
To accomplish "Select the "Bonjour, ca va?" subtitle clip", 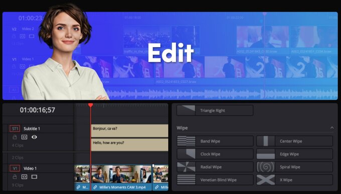I will click(129, 130).
